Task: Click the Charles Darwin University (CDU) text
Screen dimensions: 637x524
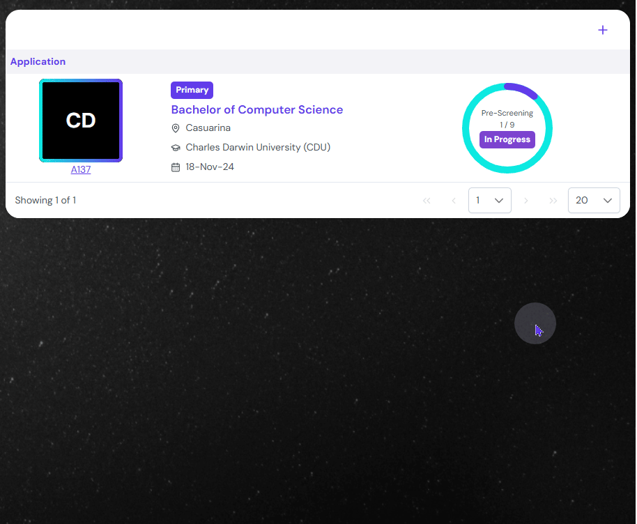Action: click(x=258, y=148)
